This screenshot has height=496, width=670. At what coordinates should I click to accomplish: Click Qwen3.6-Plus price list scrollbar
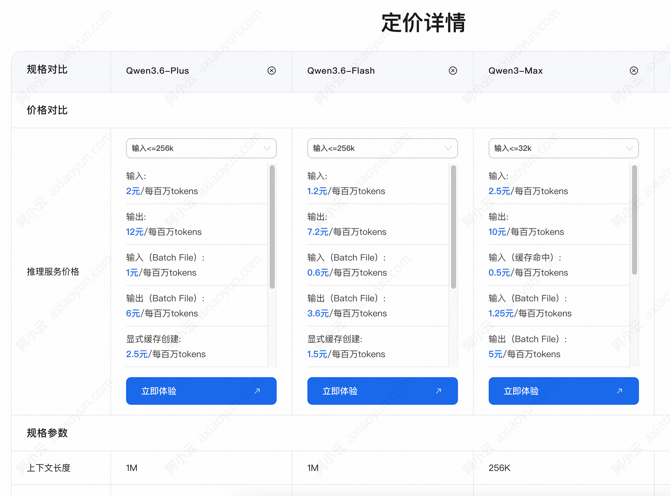click(x=272, y=227)
